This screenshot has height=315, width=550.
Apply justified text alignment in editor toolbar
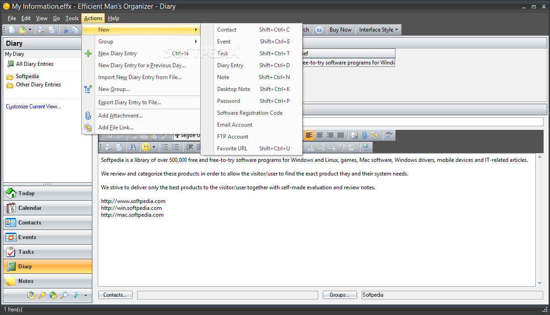[341, 135]
